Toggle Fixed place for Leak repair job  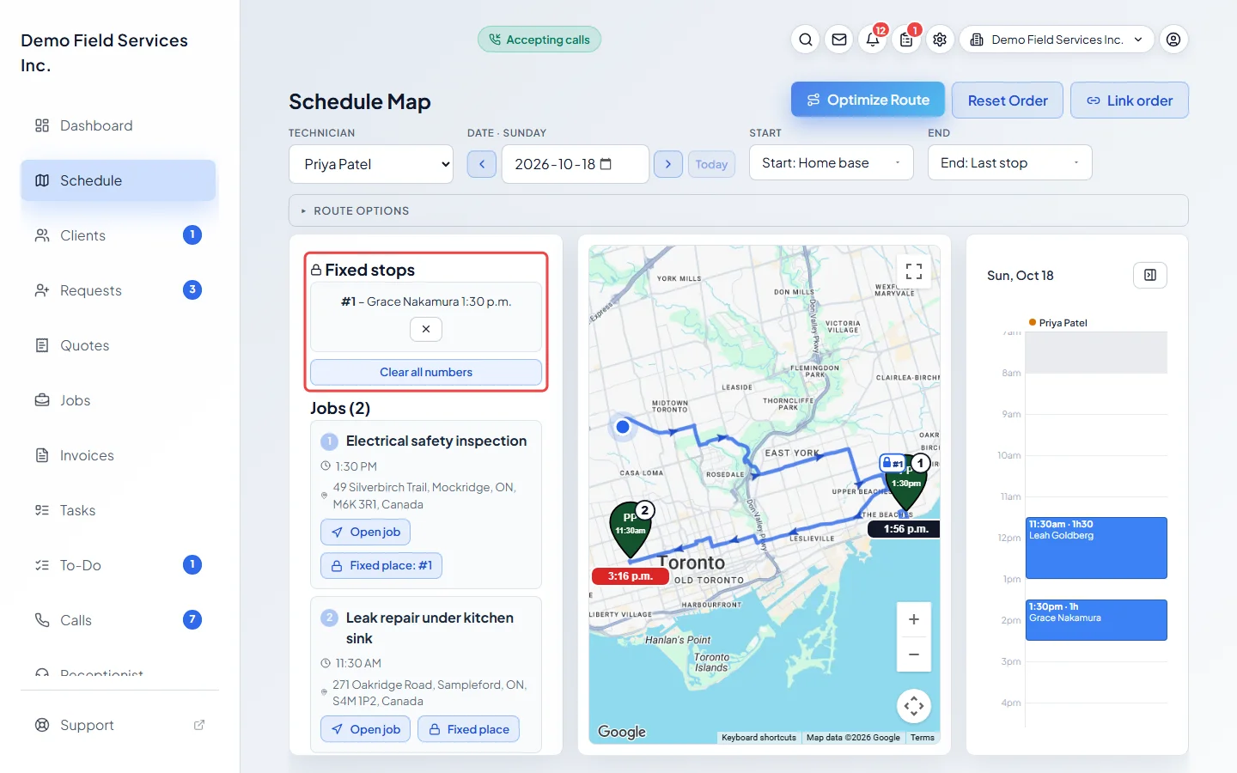(469, 729)
